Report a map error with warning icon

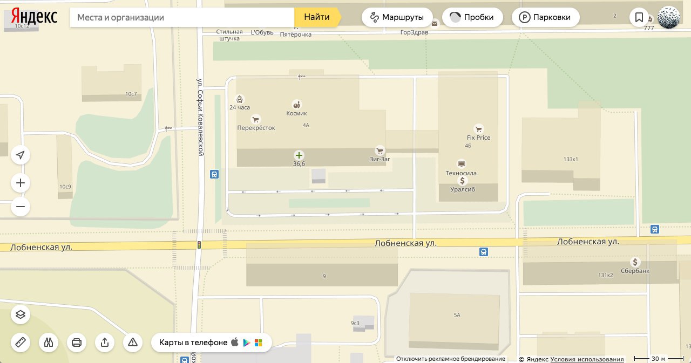(x=133, y=343)
